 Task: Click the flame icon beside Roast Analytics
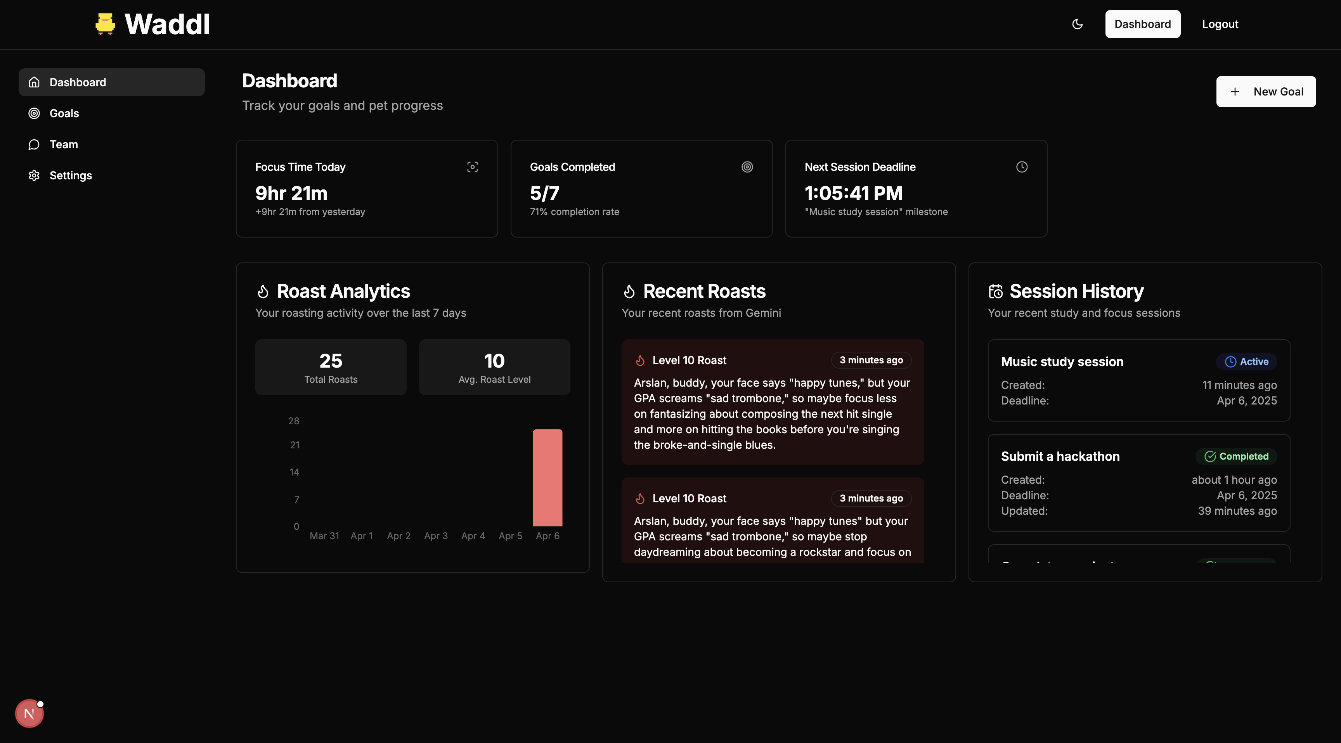(263, 292)
